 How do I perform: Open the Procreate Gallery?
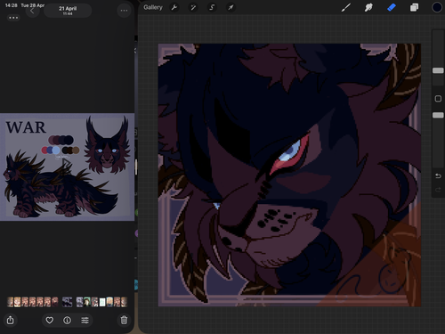click(153, 7)
